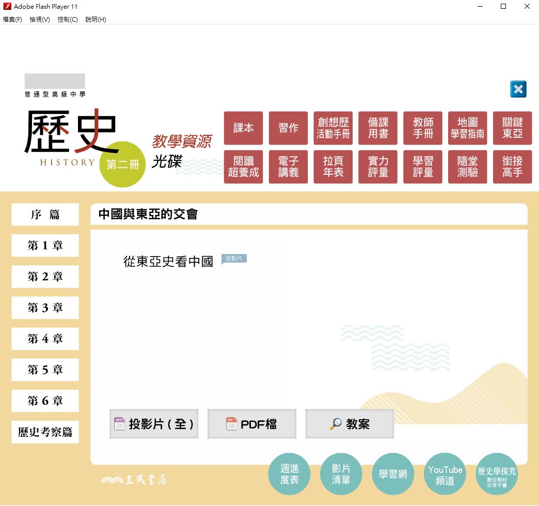The height and width of the screenshot is (506, 539).
Task: Open the 週進度表 circle button
Action: [289, 474]
